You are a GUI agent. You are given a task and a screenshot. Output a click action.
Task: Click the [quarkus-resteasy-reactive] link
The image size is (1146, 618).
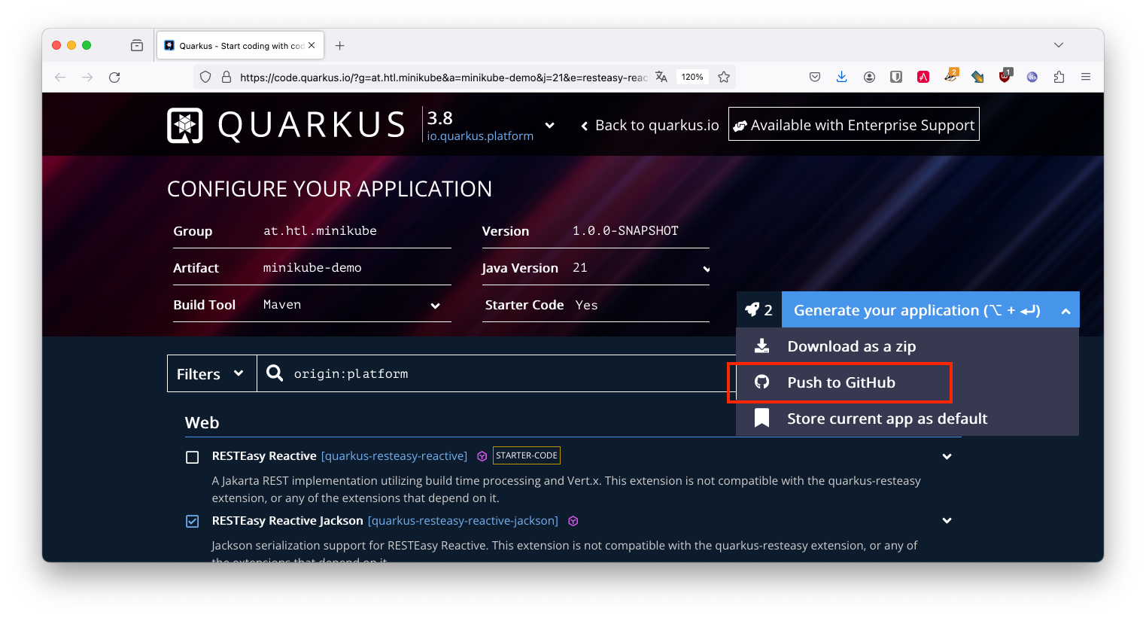[x=394, y=456]
